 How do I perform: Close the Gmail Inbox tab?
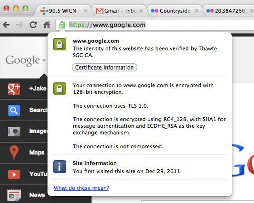click(x=141, y=11)
